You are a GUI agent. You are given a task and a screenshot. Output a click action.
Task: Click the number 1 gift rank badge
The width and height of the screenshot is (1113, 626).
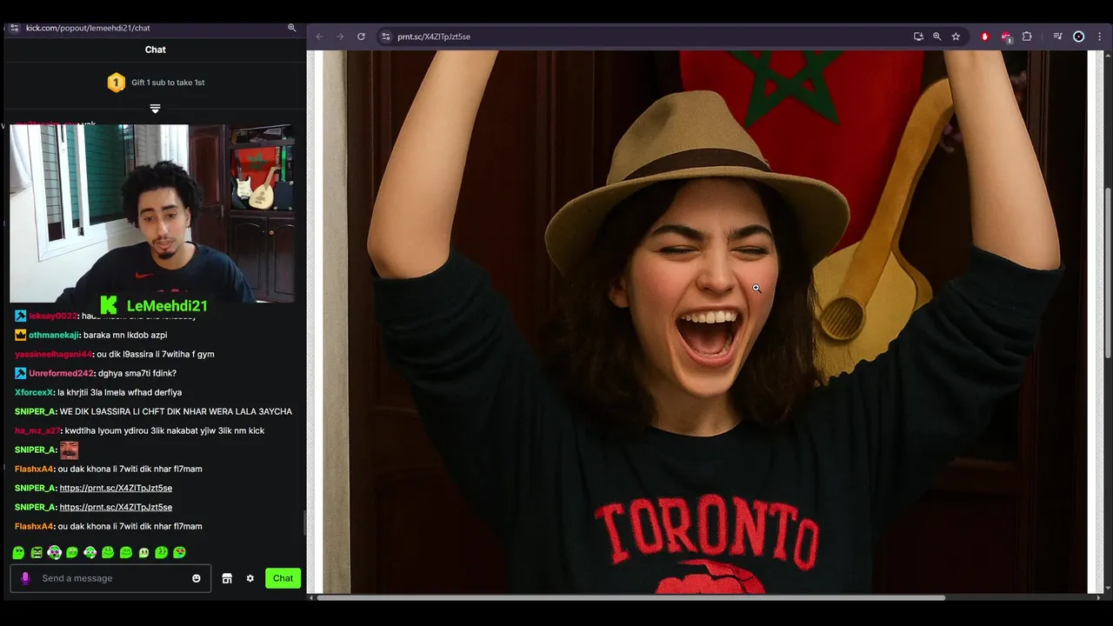[116, 83]
